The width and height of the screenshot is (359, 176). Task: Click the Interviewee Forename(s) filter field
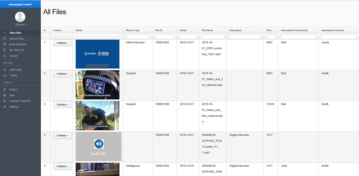(298, 36)
